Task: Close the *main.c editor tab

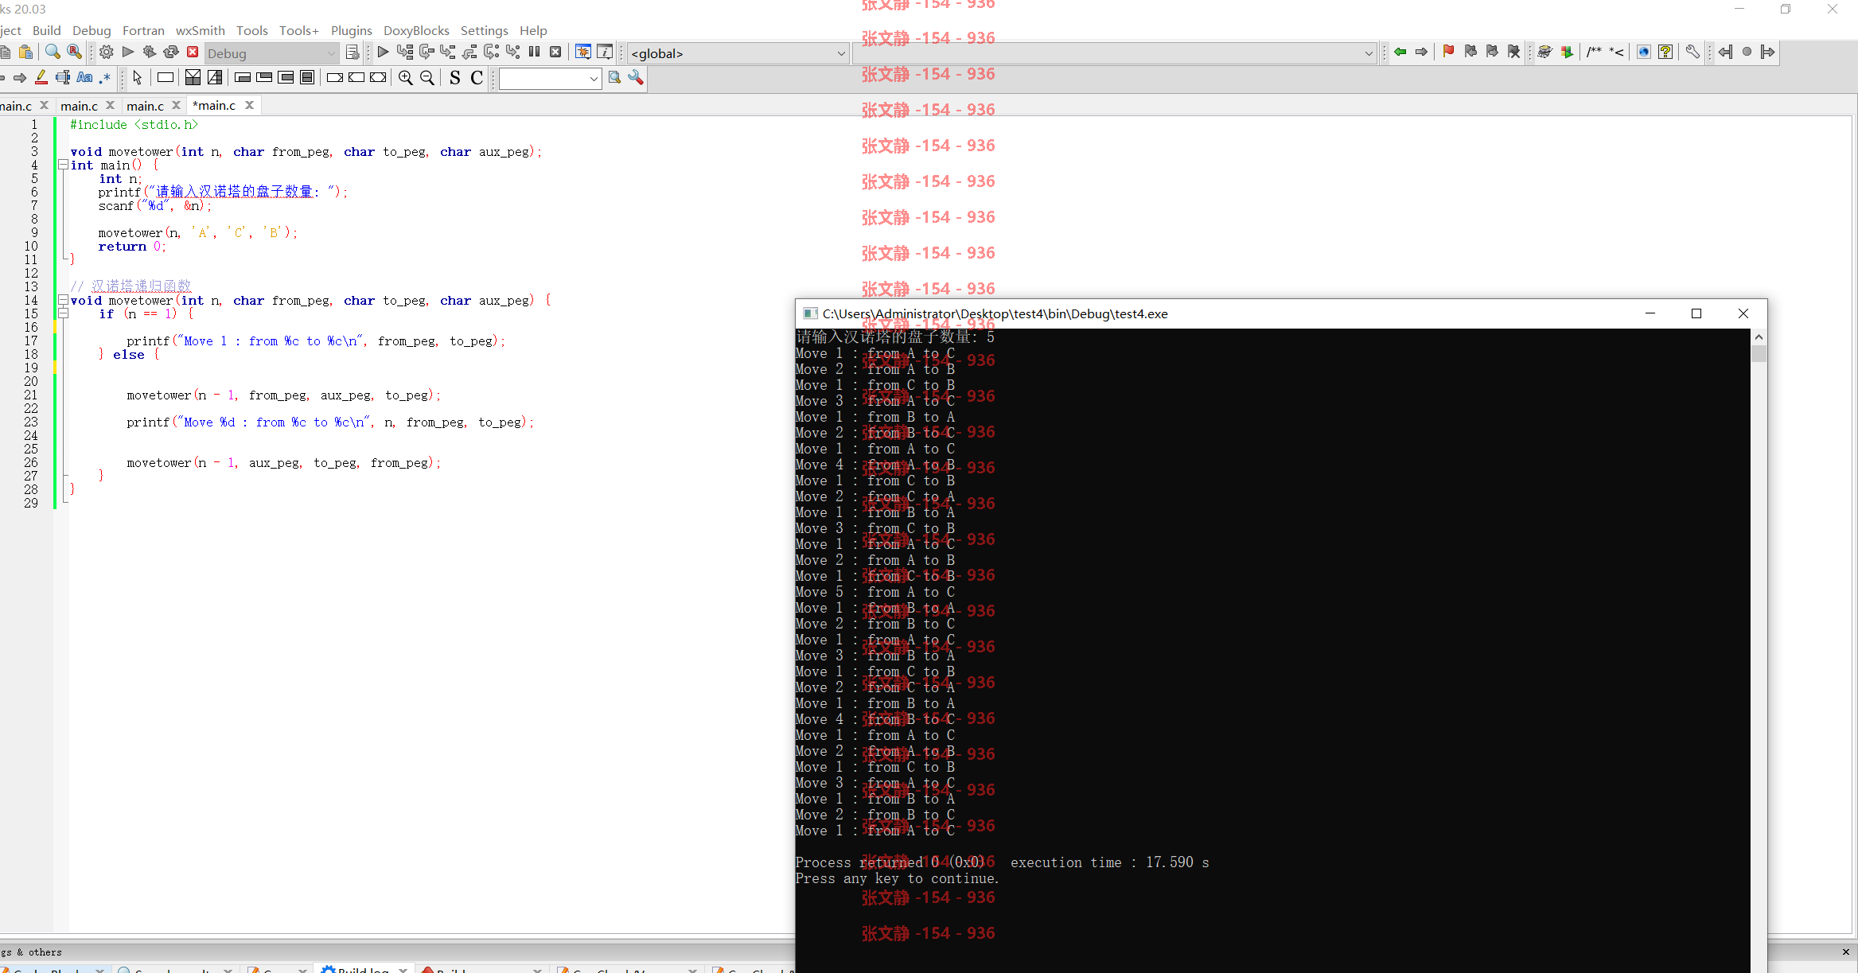Action: (249, 105)
